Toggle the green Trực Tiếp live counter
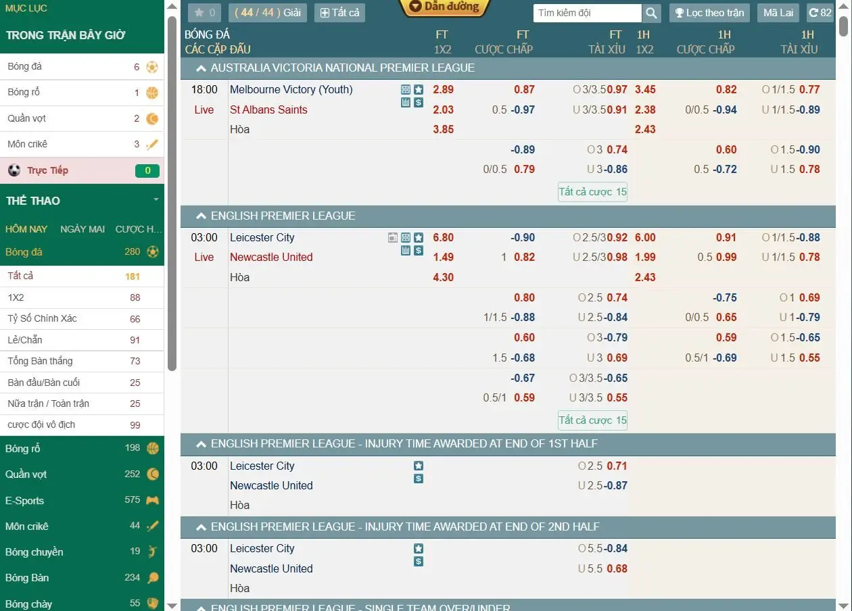 [147, 171]
